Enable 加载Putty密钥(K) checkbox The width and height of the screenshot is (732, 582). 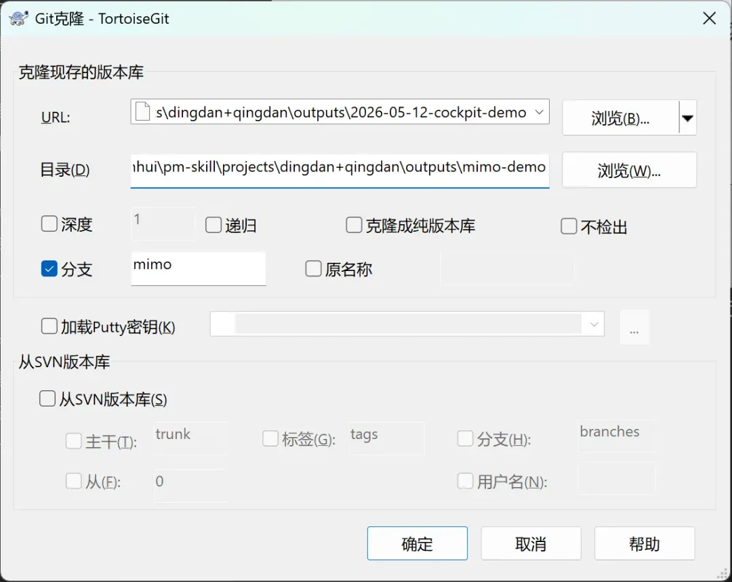(x=49, y=327)
